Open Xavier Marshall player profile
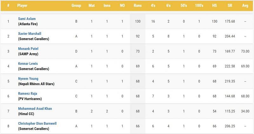The image size is (254, 134). 29,34
